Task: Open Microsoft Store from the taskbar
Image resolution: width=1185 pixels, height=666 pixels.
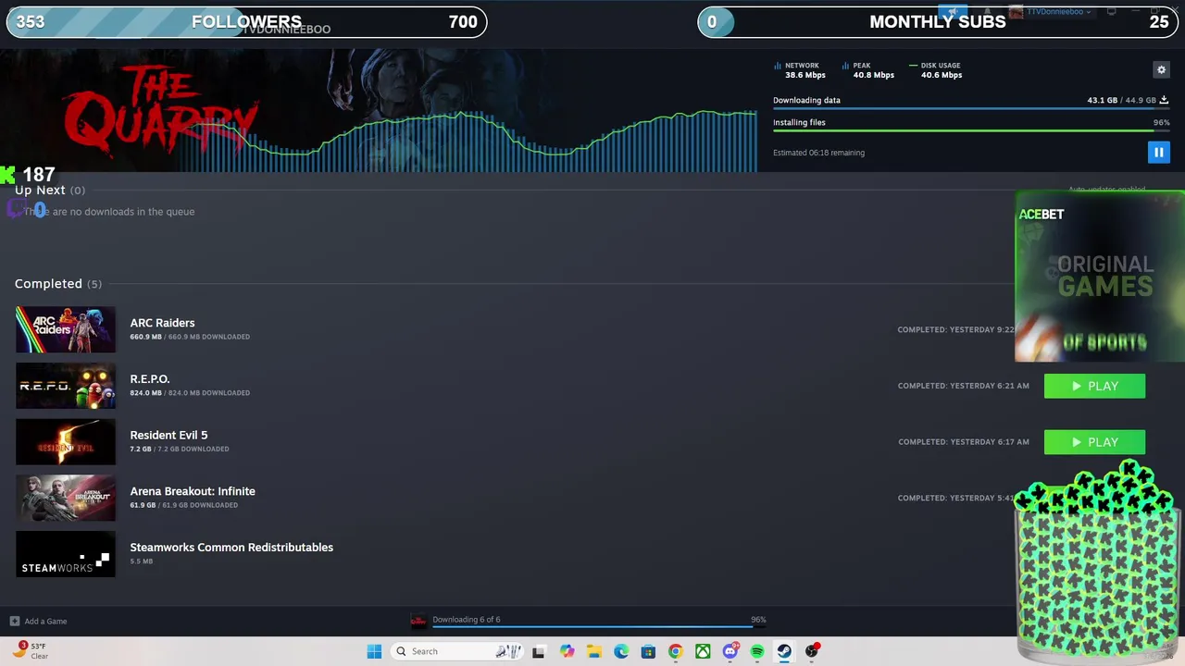Action: point(648,651)
